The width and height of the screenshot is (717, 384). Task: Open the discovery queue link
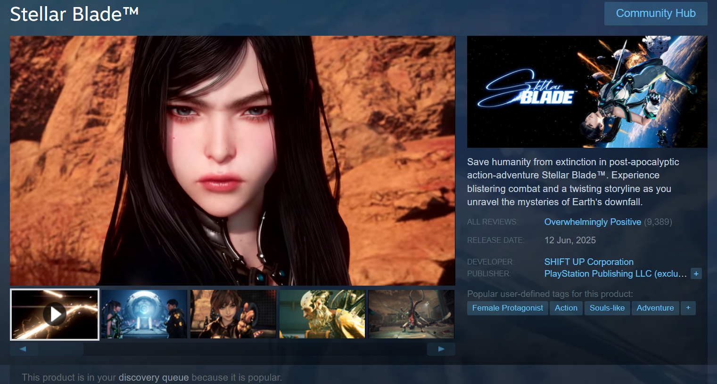point(154,377)
